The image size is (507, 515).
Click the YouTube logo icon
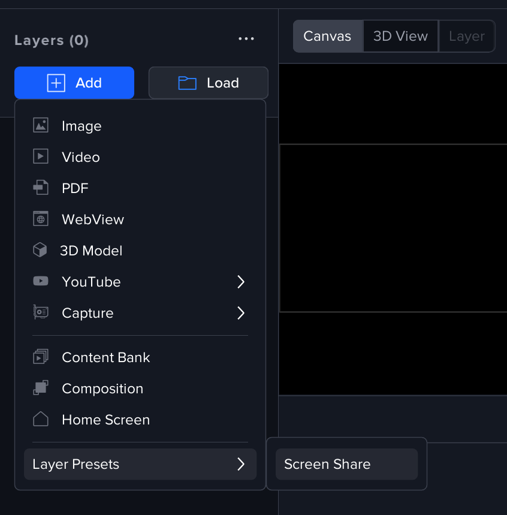(x=40, y=282)
